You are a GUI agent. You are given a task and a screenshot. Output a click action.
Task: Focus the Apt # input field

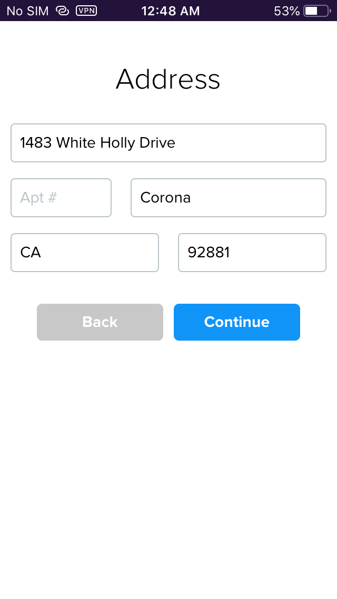pyautogui.click(x=61, y=198)
